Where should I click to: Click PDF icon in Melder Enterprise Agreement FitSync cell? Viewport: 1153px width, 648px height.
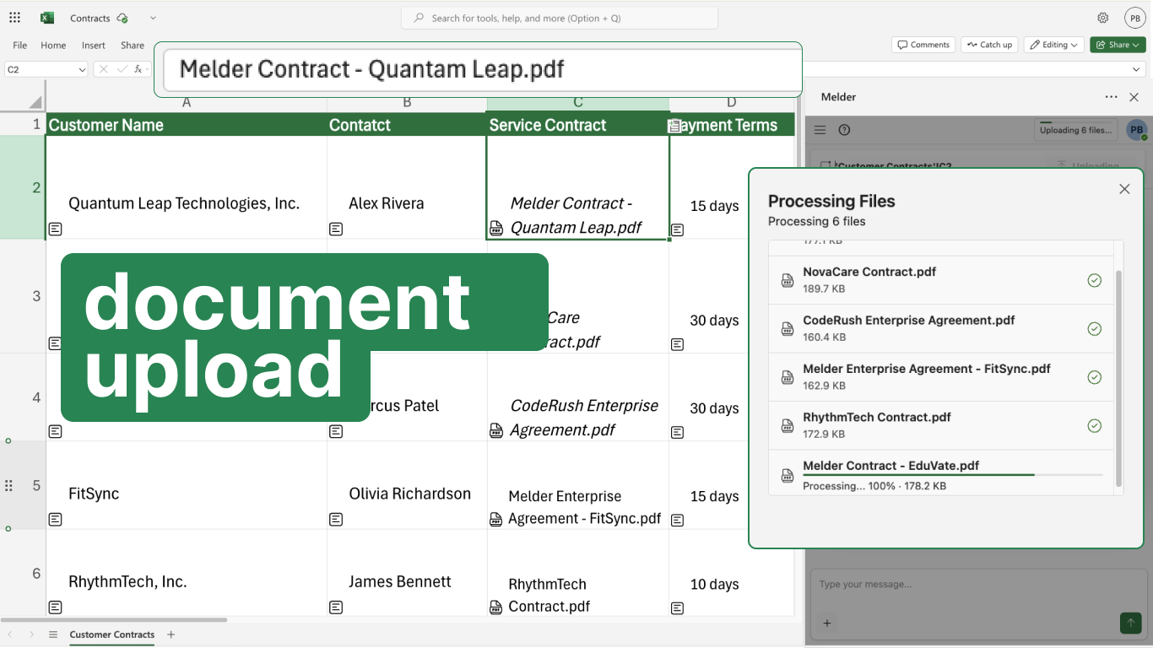coord(496,519)
